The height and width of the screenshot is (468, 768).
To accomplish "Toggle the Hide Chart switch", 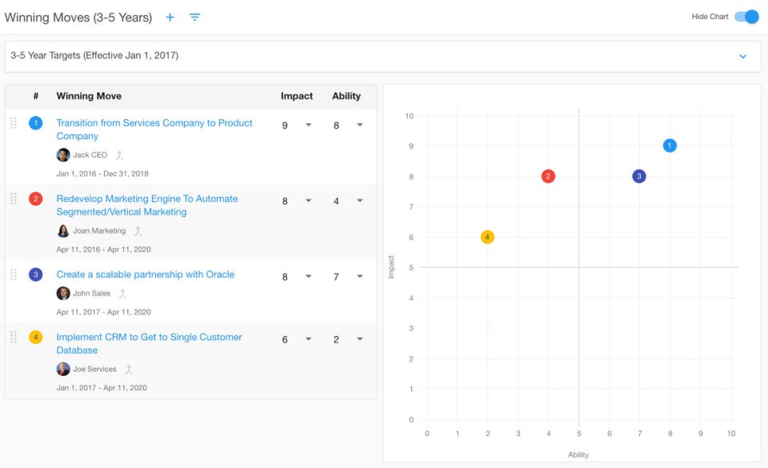I will coord(746,17).
